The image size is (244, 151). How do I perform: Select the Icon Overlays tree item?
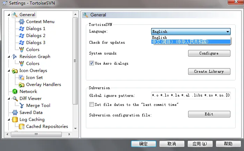pyautogui.click(x=33, y=71)
